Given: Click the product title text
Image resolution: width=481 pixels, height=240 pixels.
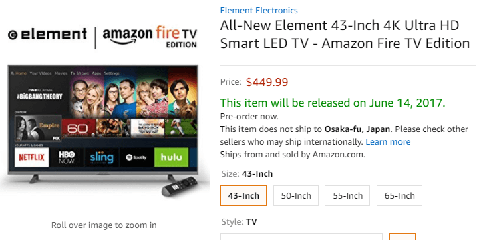Looking at the screenshot, I should pyautogui.click(x=345, y=34).
